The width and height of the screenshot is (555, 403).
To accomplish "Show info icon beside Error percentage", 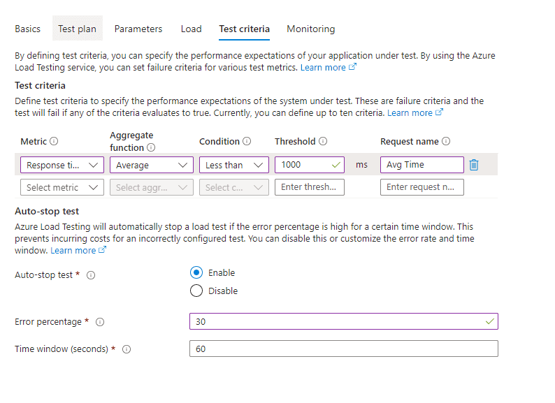I will coord(100,322).
